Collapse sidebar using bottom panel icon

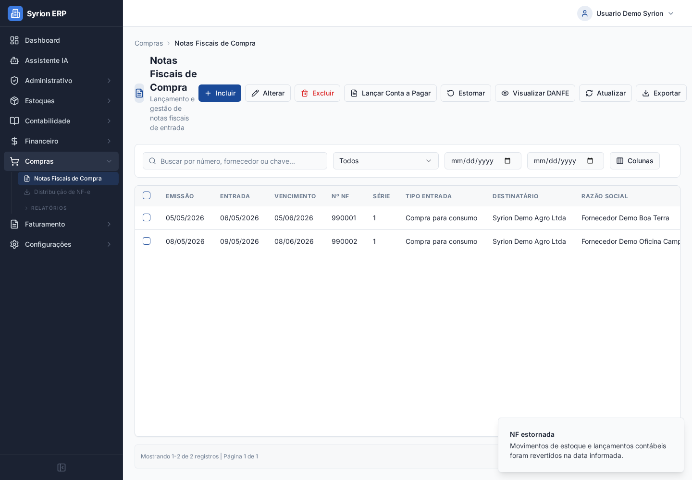(62, 468)
